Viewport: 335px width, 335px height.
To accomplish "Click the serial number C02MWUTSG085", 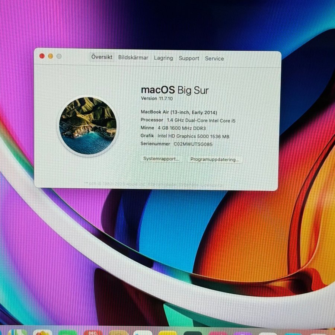I will pos(193,144).
